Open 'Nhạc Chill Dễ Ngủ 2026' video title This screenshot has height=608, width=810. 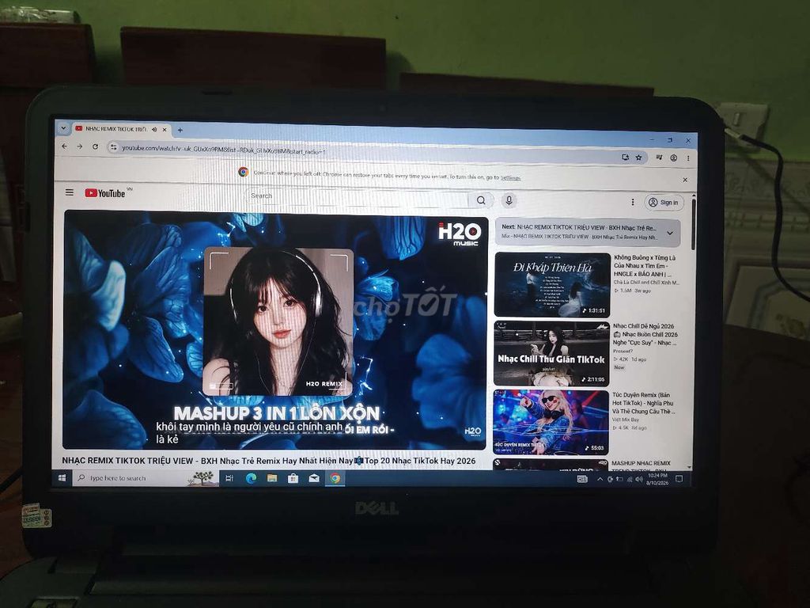[x=645, y=335]
